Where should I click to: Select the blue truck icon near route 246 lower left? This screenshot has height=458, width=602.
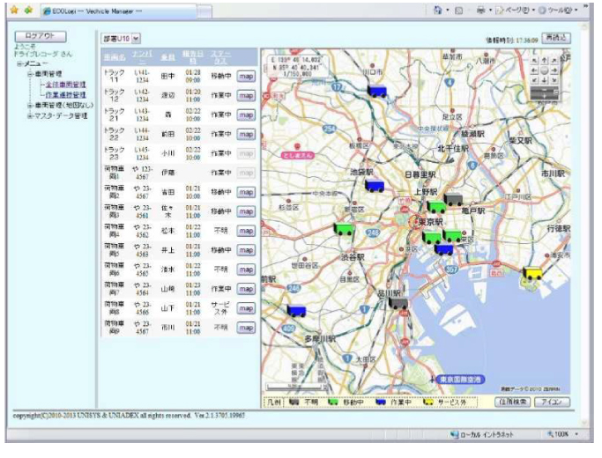point(296,311)
